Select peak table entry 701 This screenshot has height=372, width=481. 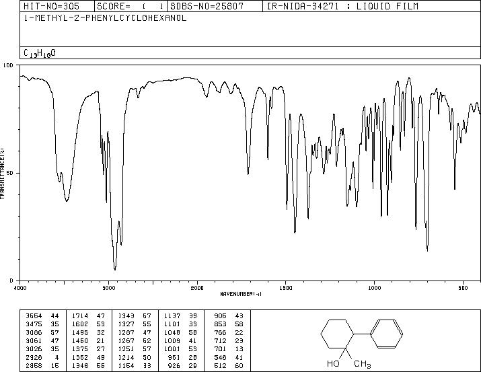[x=229, y=349]
